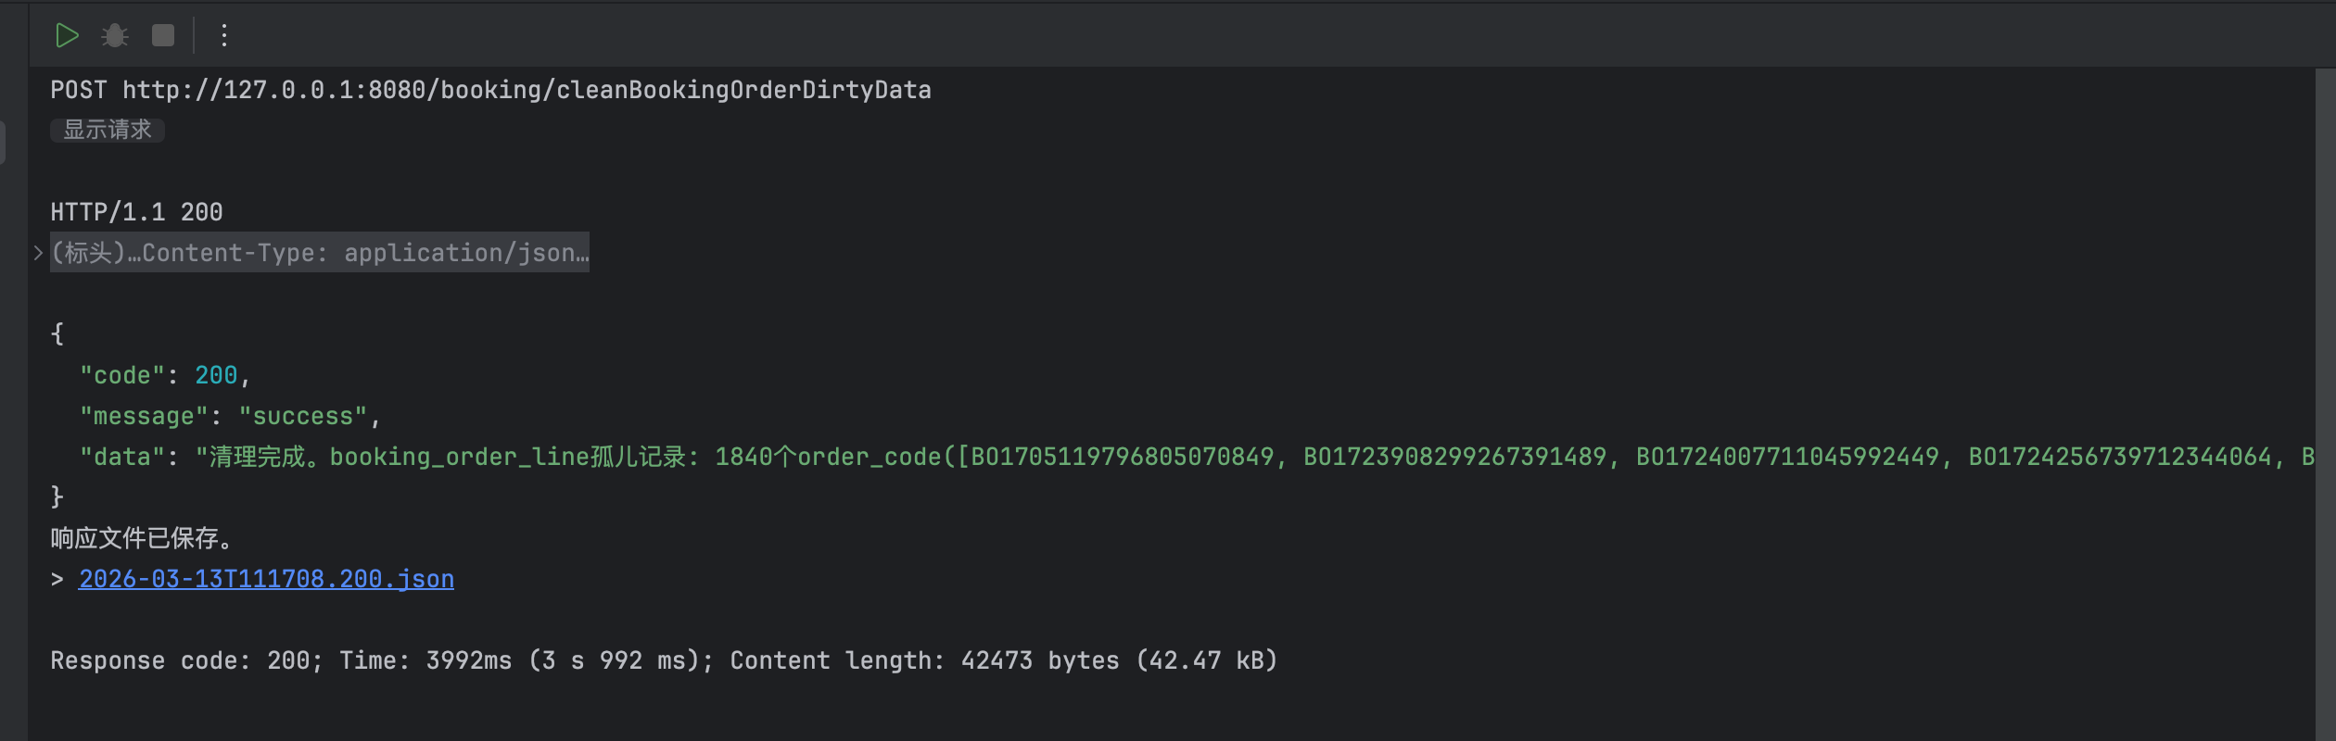Viewport: 2336px width, 741px height.
Task: Run the HTTP request with green play icon
Action: (67, 36)
